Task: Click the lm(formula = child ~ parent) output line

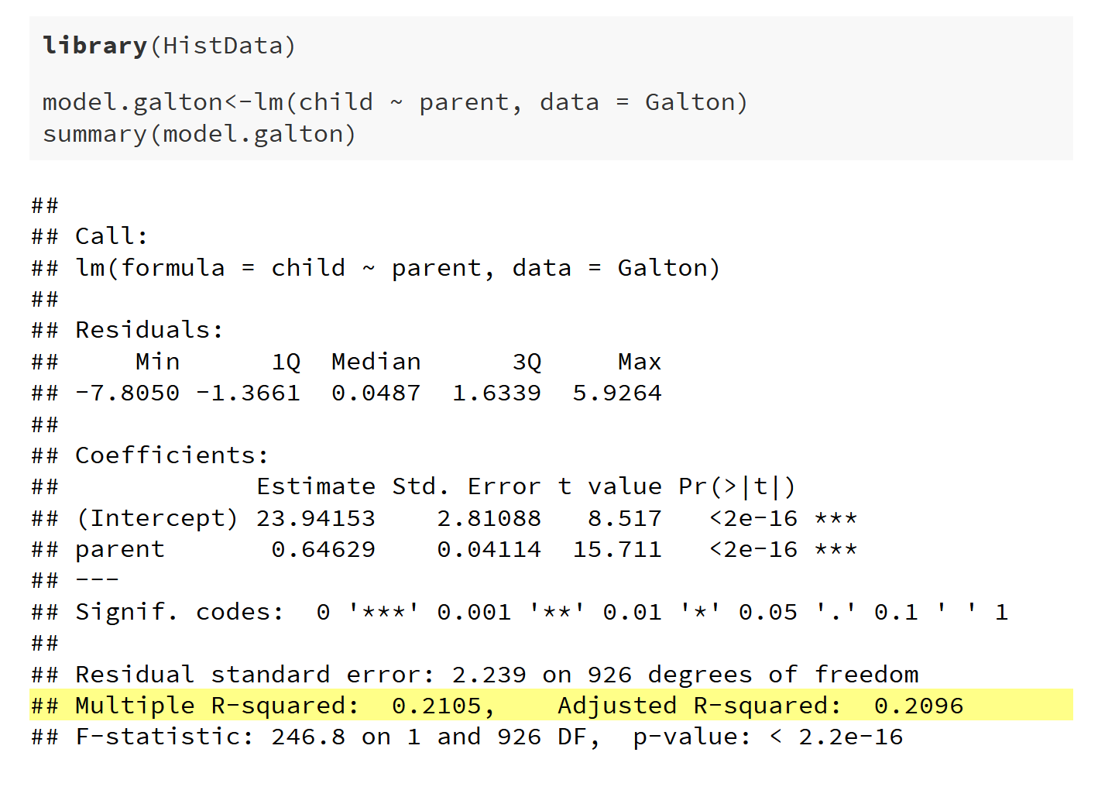Action: pyautogui.click(x=397, y=268)
